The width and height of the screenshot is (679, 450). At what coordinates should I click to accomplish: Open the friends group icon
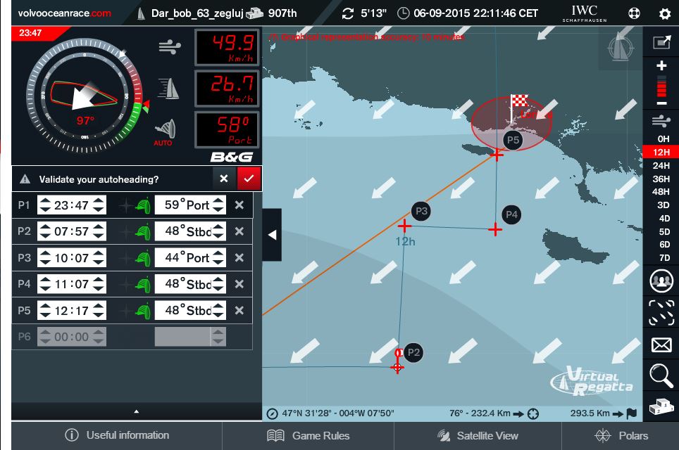click(x=661, y=281)
